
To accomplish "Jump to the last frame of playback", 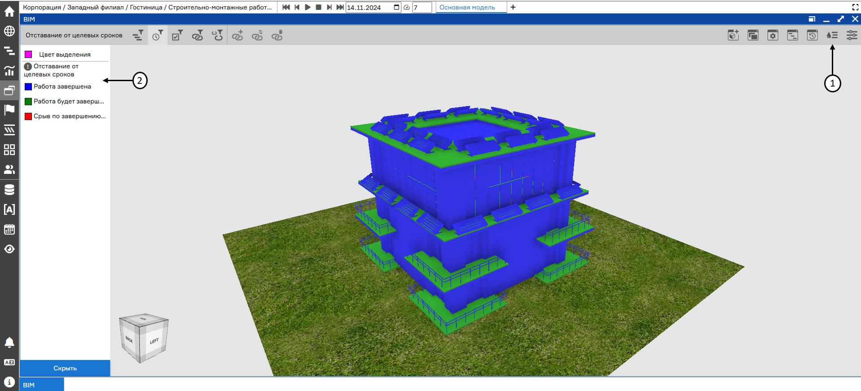I will tap(340, 7).
